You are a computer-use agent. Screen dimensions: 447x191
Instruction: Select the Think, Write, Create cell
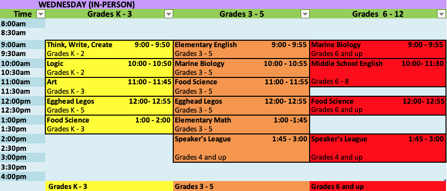point(109,50)
